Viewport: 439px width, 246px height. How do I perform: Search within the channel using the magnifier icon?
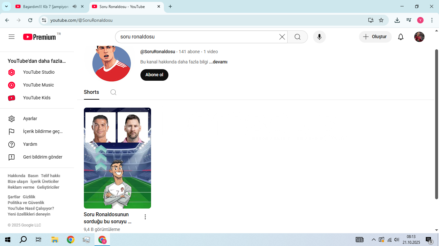113,92
